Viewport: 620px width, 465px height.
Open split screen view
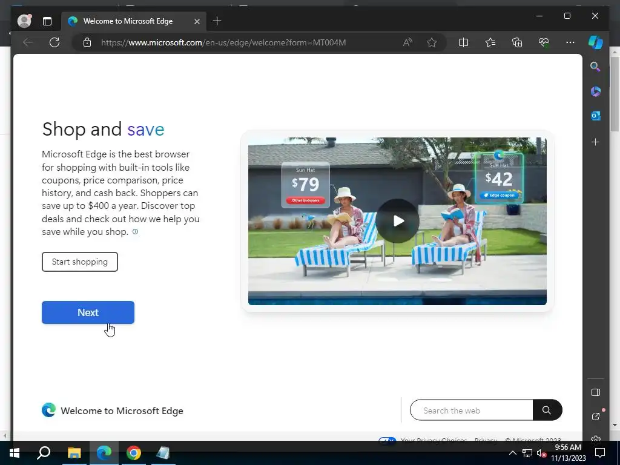click(x=463, y=42)
